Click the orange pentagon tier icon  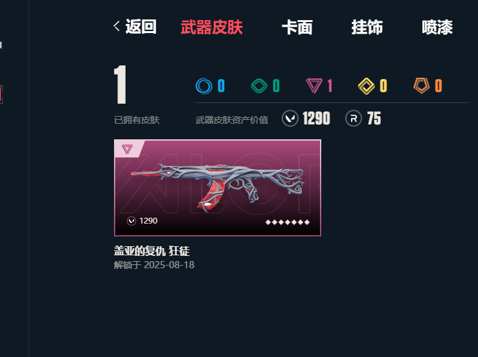pyautogui.click(x=422, y=86)
